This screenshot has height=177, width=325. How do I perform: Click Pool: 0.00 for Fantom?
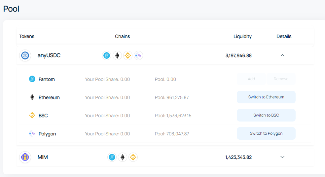pyautogui.click(x=165, y=79)
